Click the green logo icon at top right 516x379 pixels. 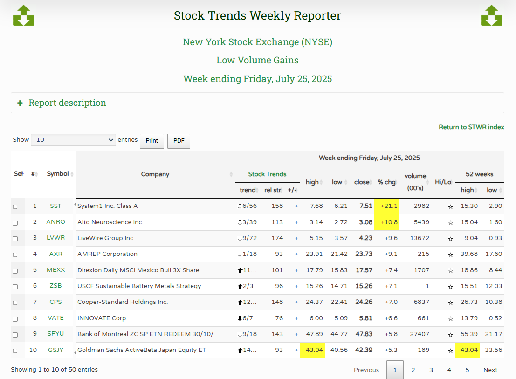pyautogui.click(x=491, y=15)
